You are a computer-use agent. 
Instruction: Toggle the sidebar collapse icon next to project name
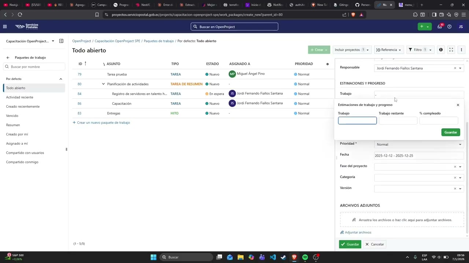coord(61,41)
